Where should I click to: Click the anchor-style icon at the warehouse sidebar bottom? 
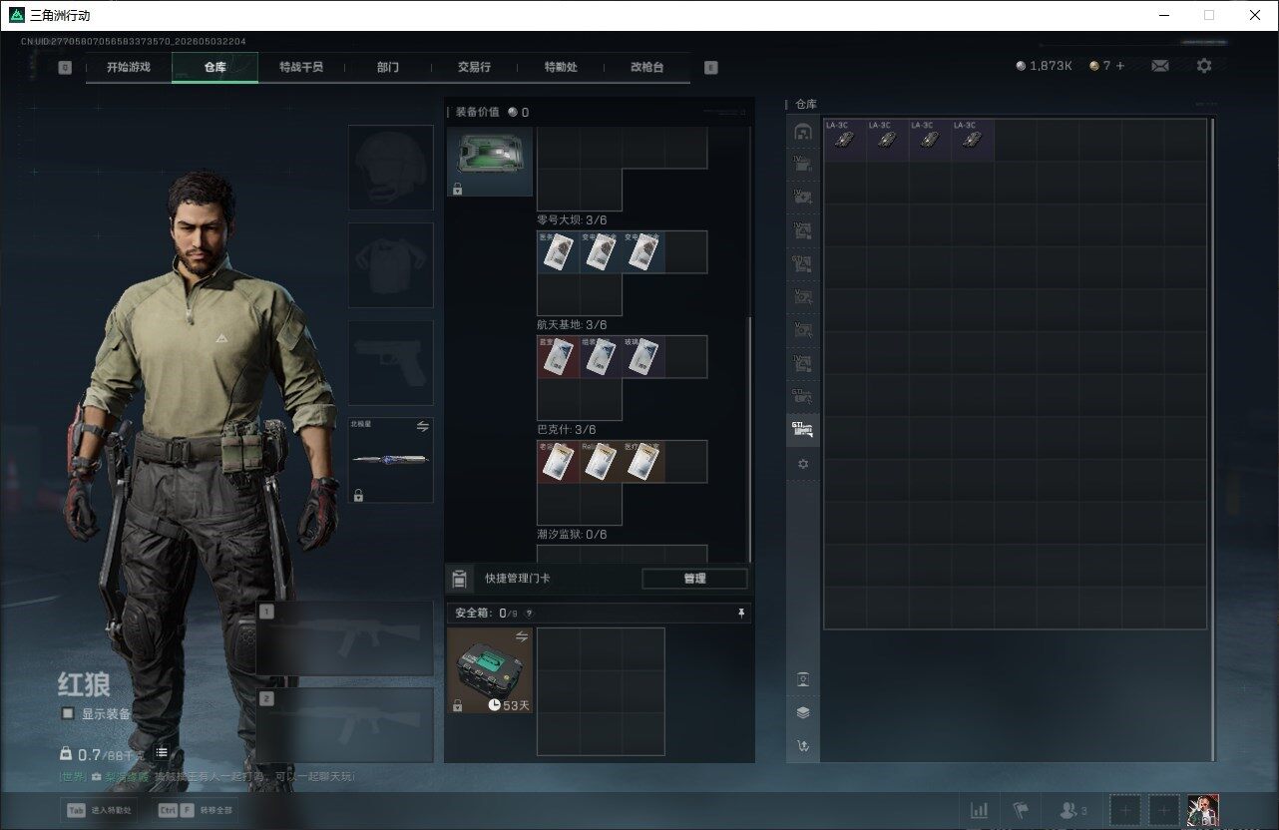(803, 745)
